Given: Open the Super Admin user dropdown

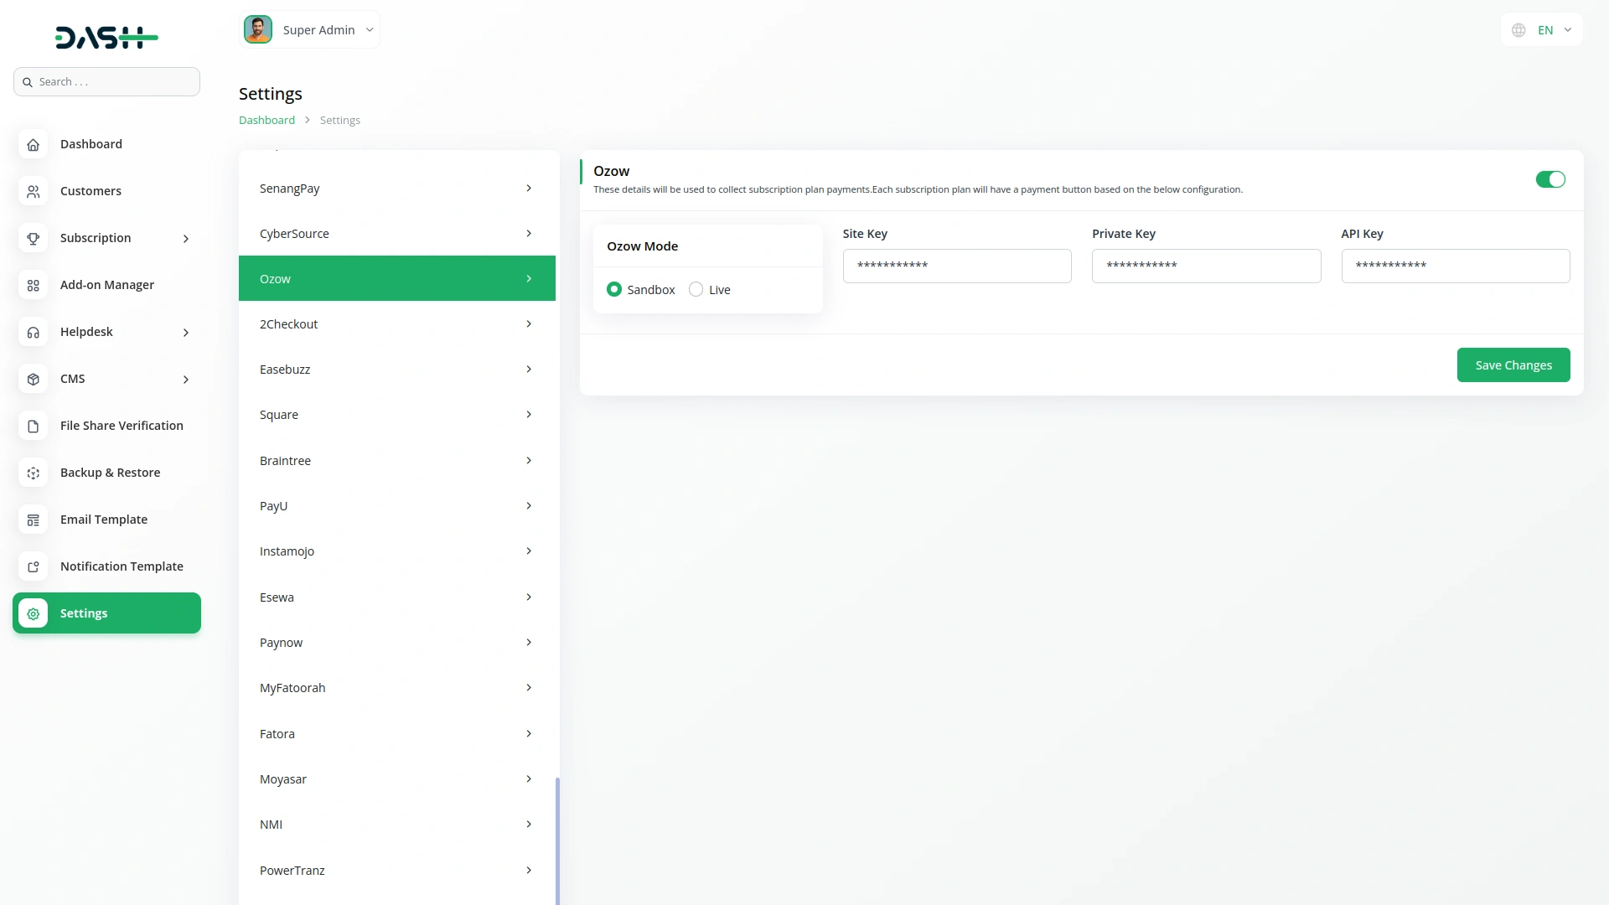Looking at the screenshot, I should coord(309,30).
